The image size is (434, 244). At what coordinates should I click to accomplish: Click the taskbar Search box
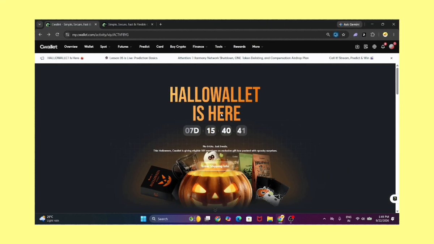(175, 219)
